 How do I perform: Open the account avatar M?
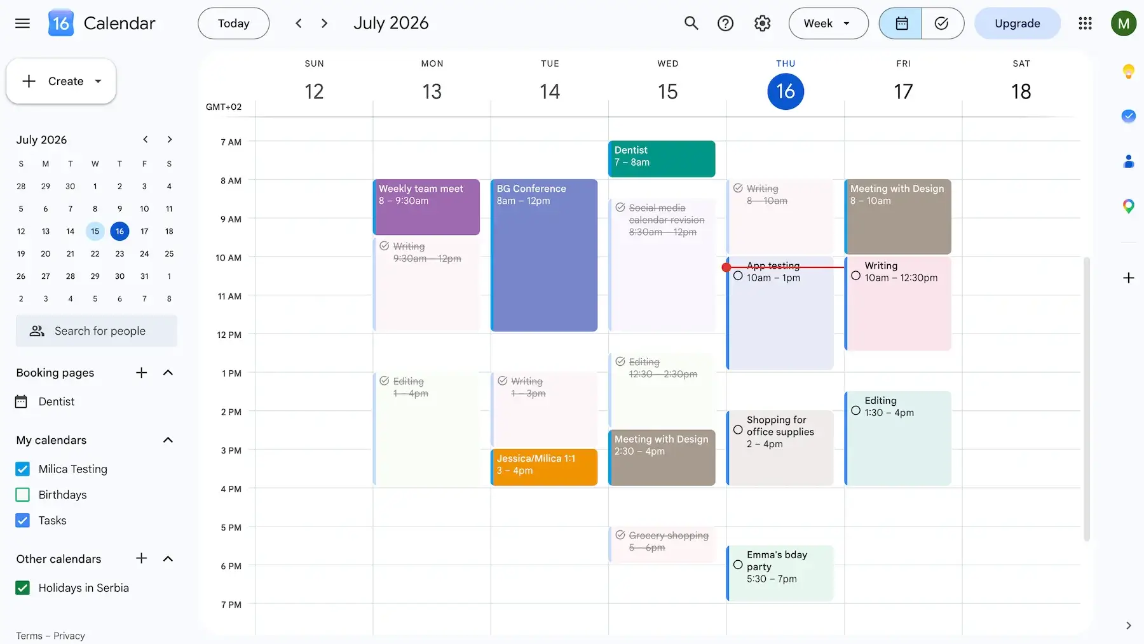click(1123, 23)
